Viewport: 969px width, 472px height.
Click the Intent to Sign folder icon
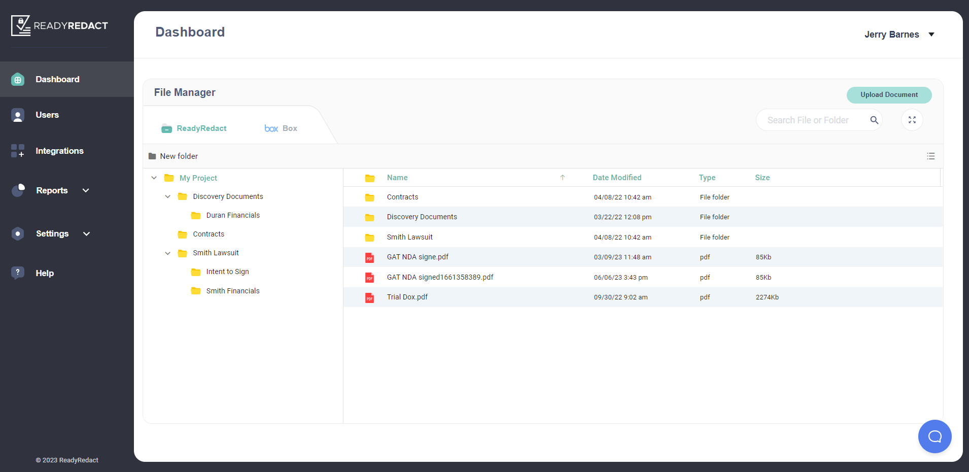(196, 272)
